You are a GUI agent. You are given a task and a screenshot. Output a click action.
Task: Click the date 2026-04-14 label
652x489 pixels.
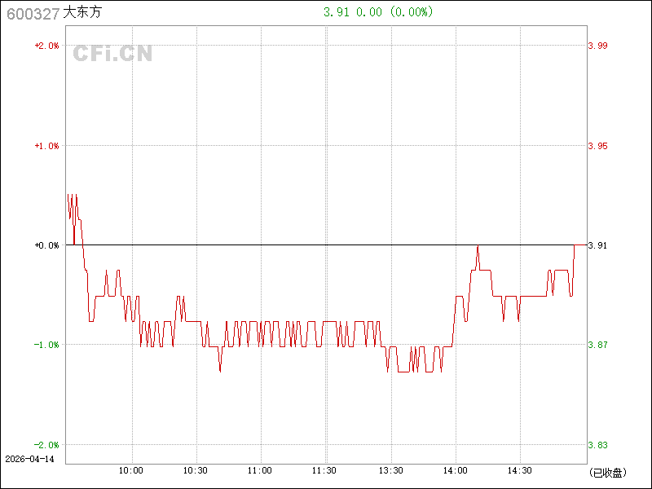[x=29, y=459]
